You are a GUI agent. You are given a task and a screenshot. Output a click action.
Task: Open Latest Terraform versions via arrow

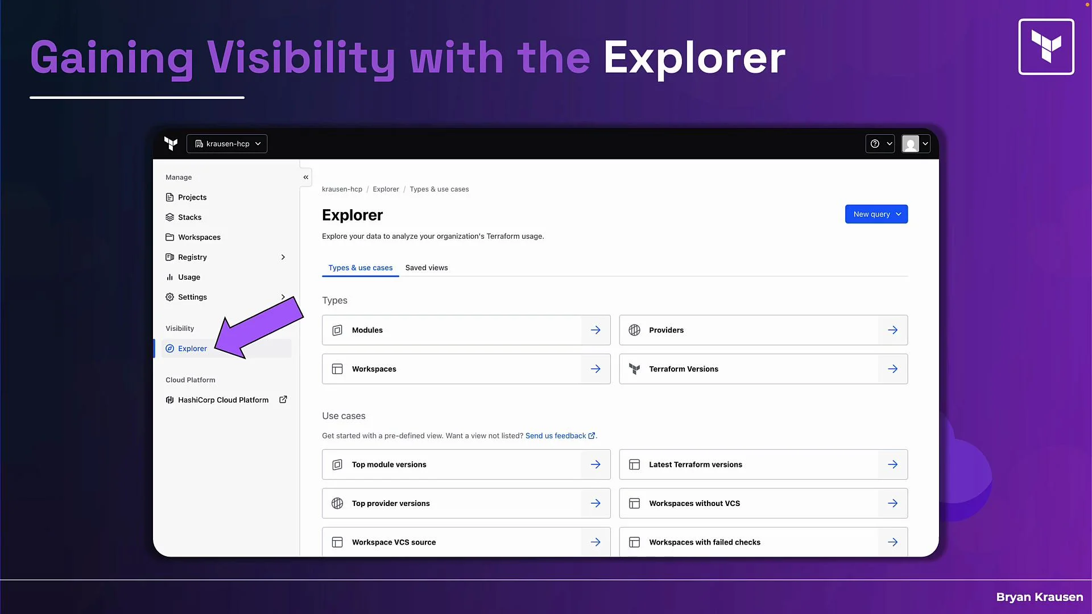pyautogui.click(x=892, y=464)
